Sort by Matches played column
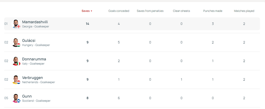Screen dimensions: 265x109 pos(244,11)
